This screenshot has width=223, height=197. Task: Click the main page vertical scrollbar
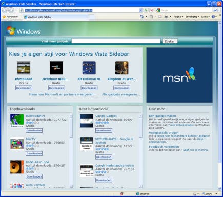[220, 94]
